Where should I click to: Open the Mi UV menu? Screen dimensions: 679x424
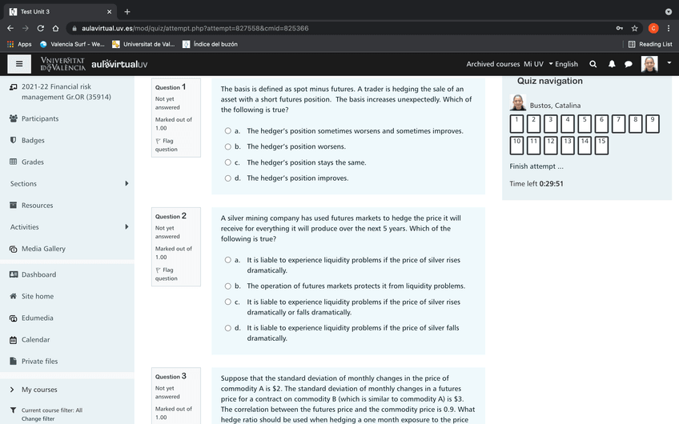[x=533, y=64]
